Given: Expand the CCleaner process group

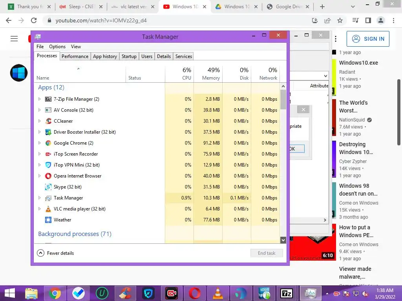Looking at the screenshot, I should [x=40, y=121].
